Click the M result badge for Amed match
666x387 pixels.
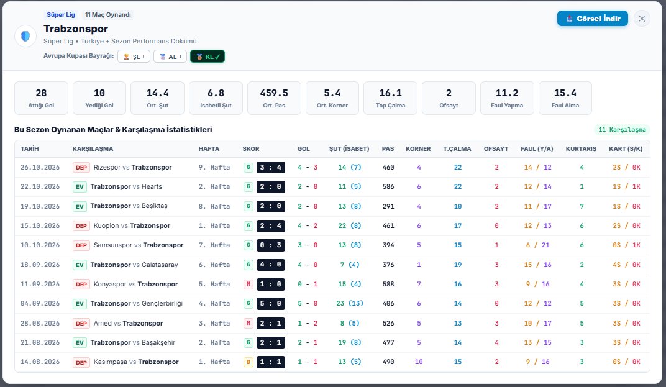pos(249,323)
